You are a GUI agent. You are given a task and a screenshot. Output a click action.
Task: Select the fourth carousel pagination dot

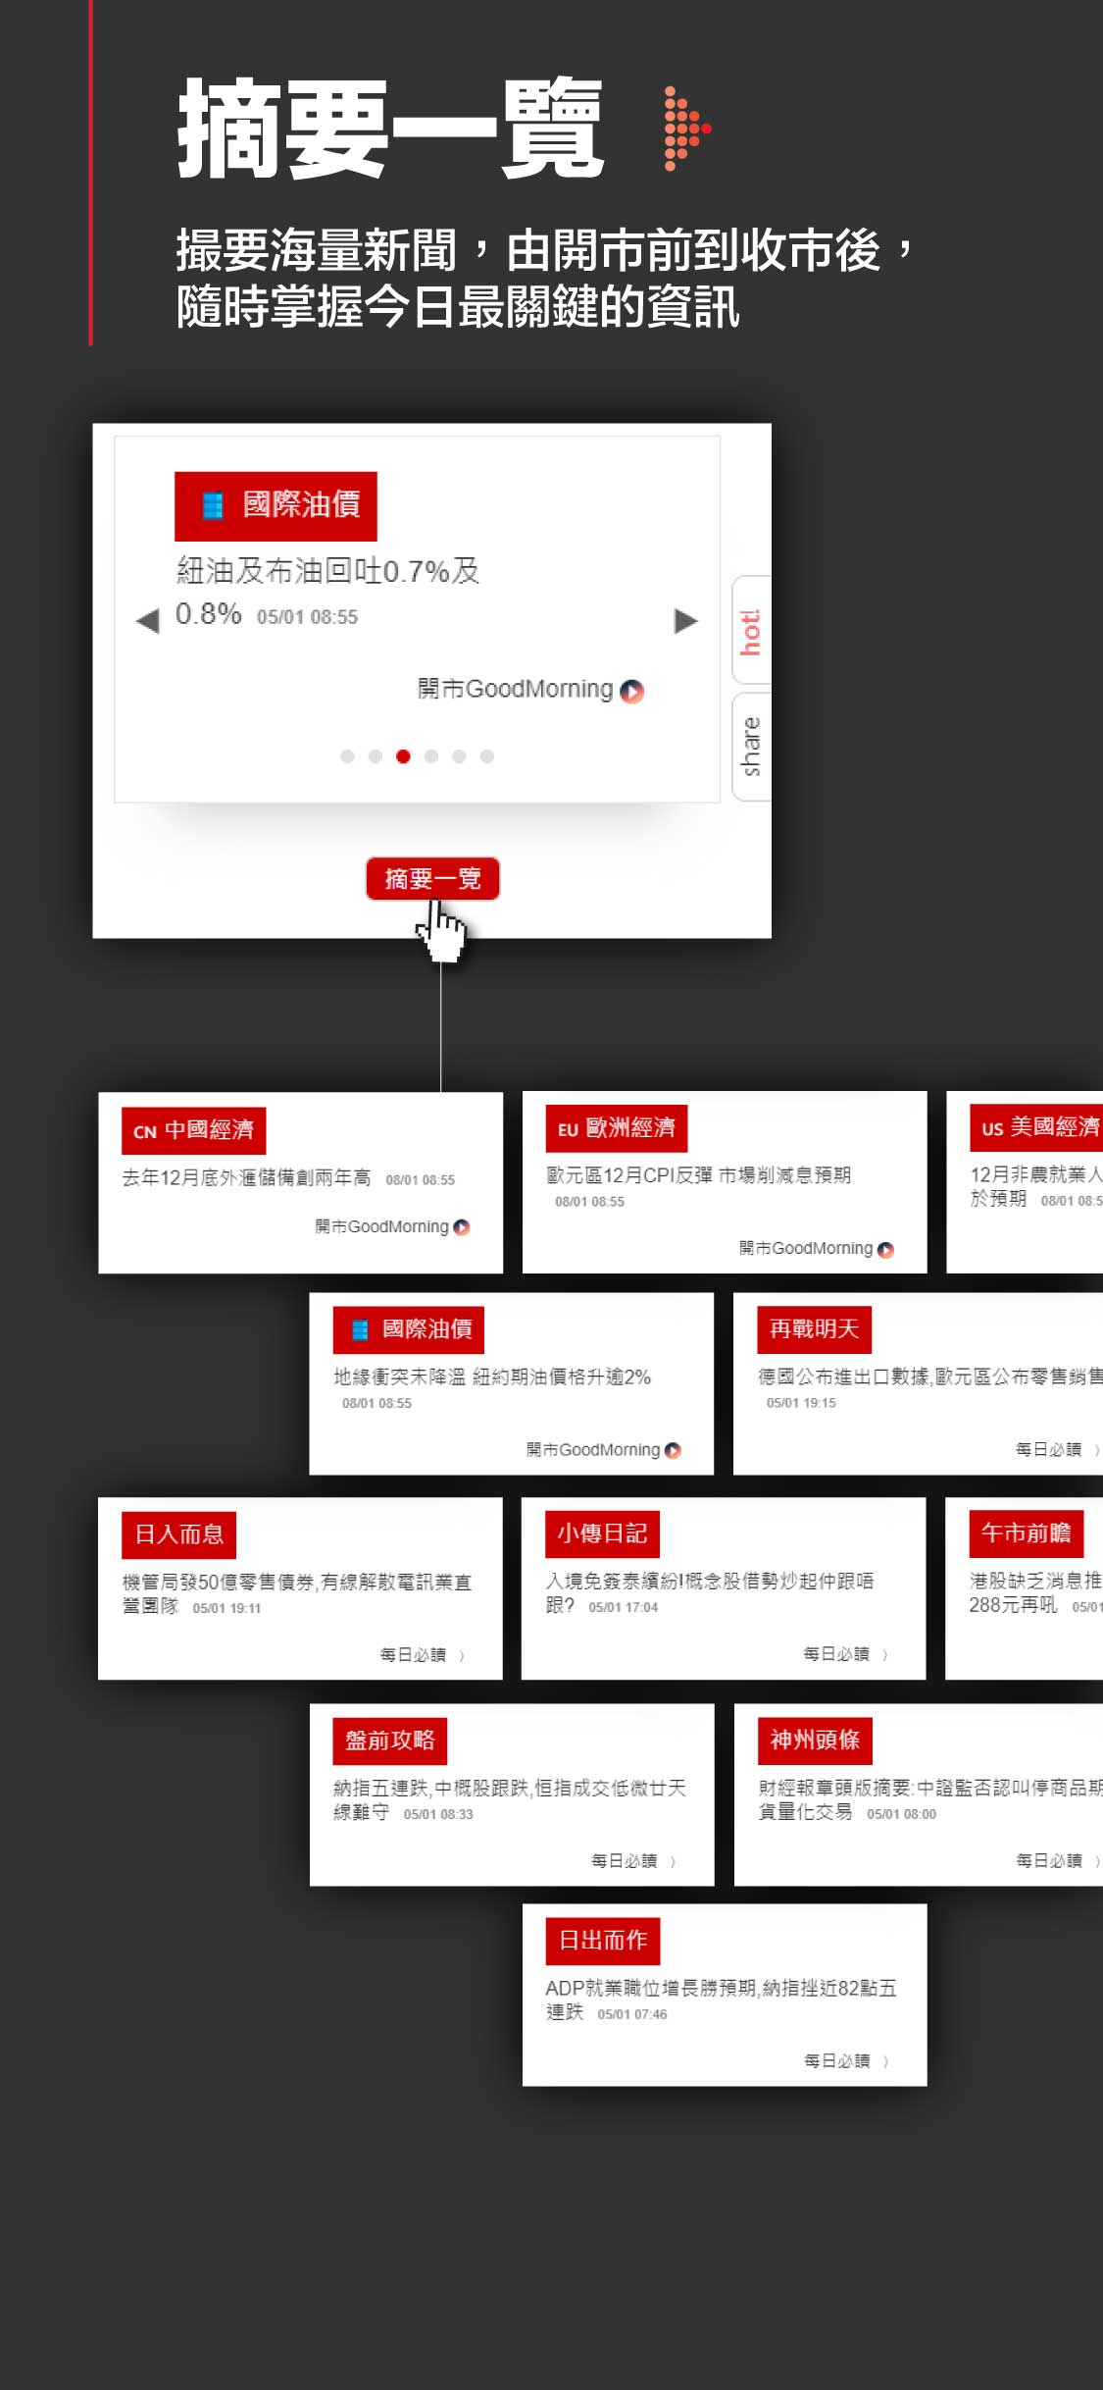431,756
